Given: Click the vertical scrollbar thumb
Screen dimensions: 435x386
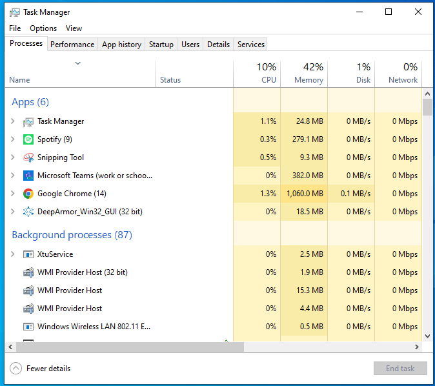Looking at the screenshot, I should (x=427, y=107).
